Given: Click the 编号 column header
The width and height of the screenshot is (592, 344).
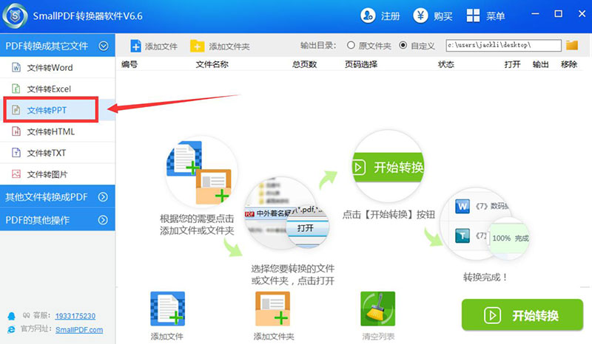Looking at the screenshot, I should pos(129,64).
